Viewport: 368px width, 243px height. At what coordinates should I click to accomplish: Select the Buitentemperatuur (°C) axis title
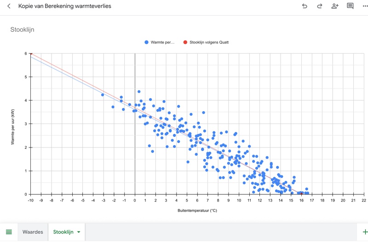click(x=197, y=211)
